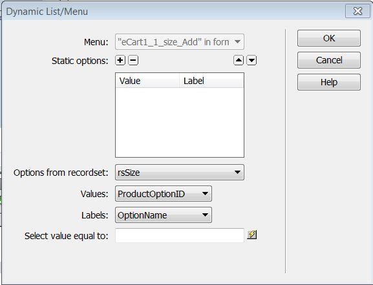Screen dimensions: 373x285
Task: Click the arrow on the rsSize dropdown
Action: click(x=237, y=173)
